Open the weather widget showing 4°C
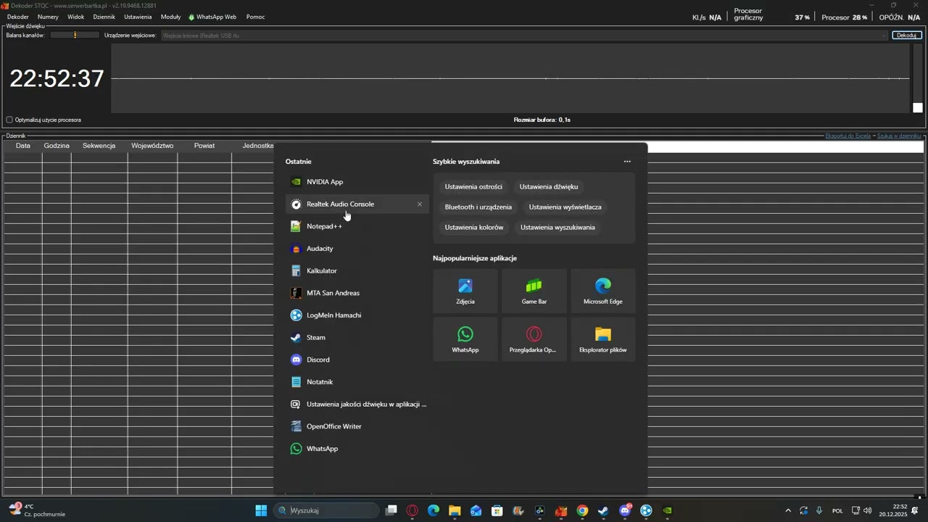 pos(38,510)
